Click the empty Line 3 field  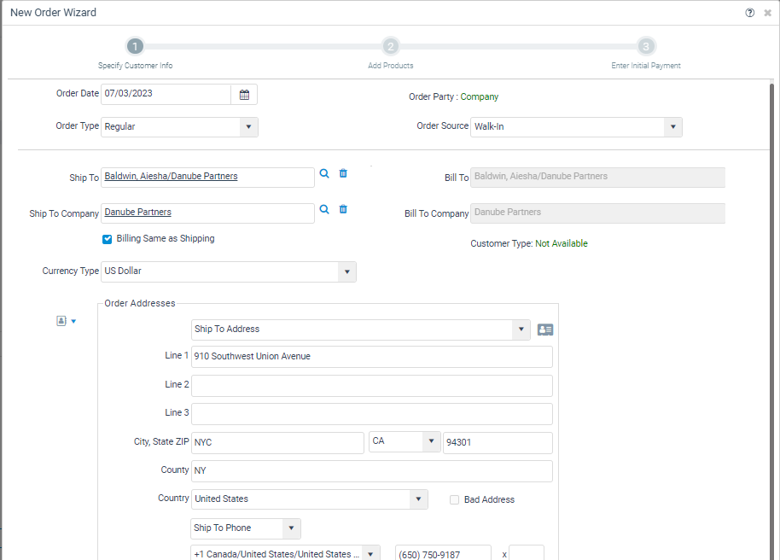pos(371,414)
